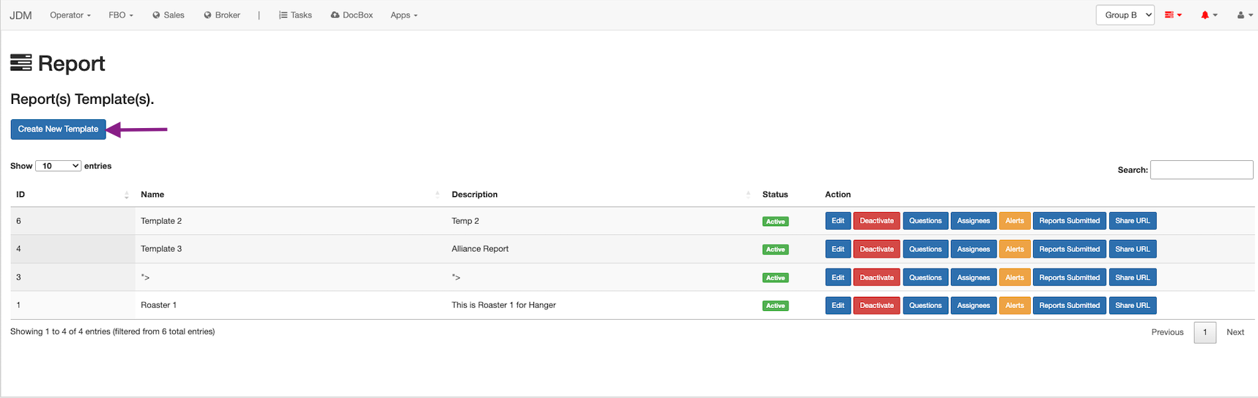Viewport: 1258px width, 398px height.
Task: Sort by Name column sort icon
Action: click(437, 195)
